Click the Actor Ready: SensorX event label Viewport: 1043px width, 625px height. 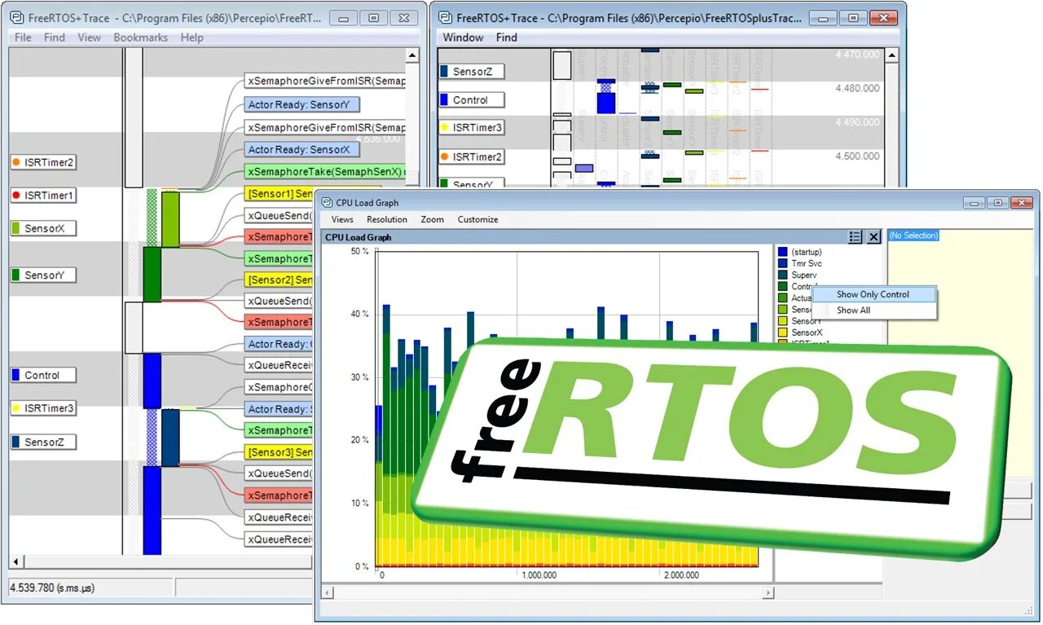coord(301,149)
